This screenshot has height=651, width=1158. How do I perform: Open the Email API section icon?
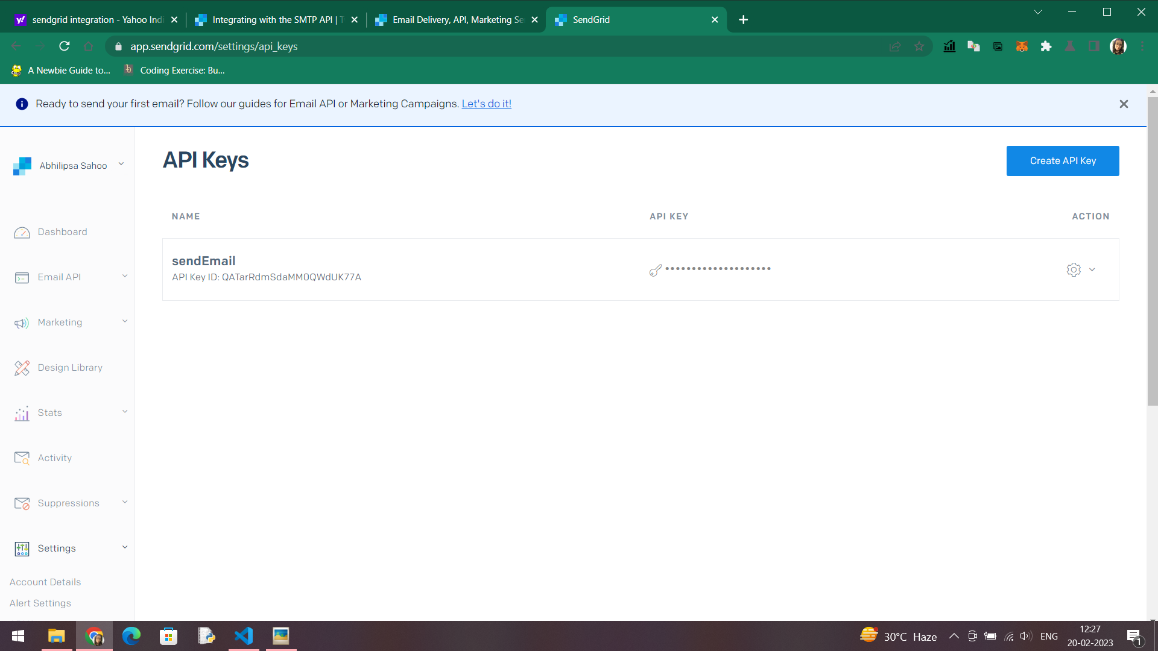point(22,277)
